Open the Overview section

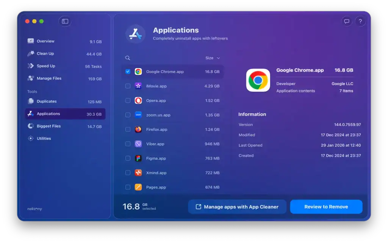[65, 41]
